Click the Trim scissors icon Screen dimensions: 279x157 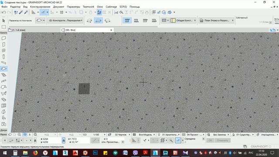(116, 12)
